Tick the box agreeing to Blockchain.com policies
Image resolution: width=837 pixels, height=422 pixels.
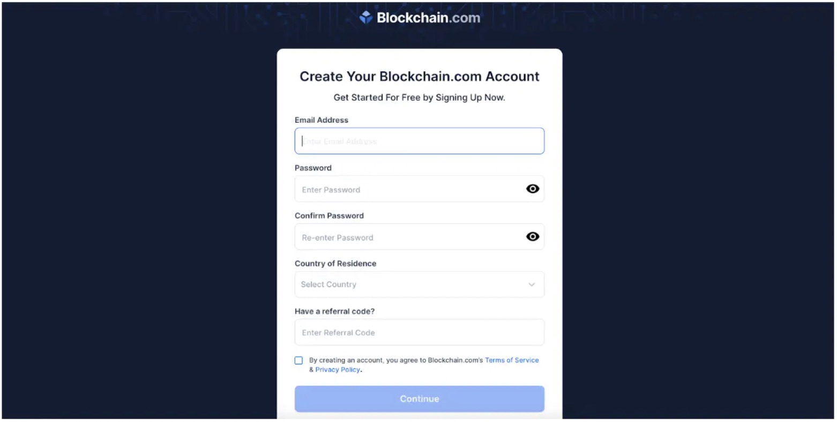pyautogui.click(x=298, y=360)
